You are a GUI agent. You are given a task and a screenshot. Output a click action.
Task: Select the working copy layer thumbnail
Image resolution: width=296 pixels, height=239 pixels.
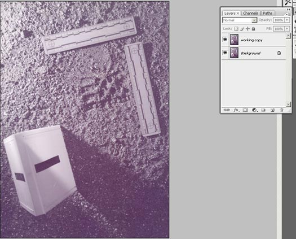(235, 40)
